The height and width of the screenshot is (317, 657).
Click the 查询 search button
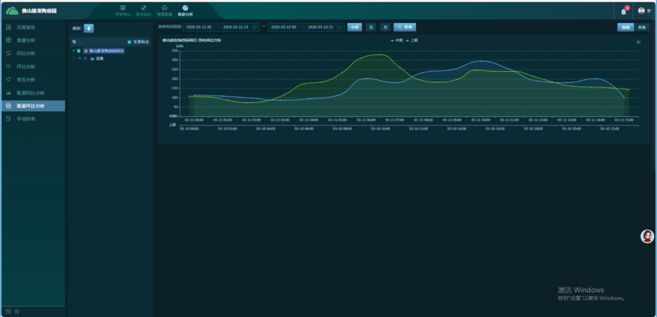tap(405, 27)
